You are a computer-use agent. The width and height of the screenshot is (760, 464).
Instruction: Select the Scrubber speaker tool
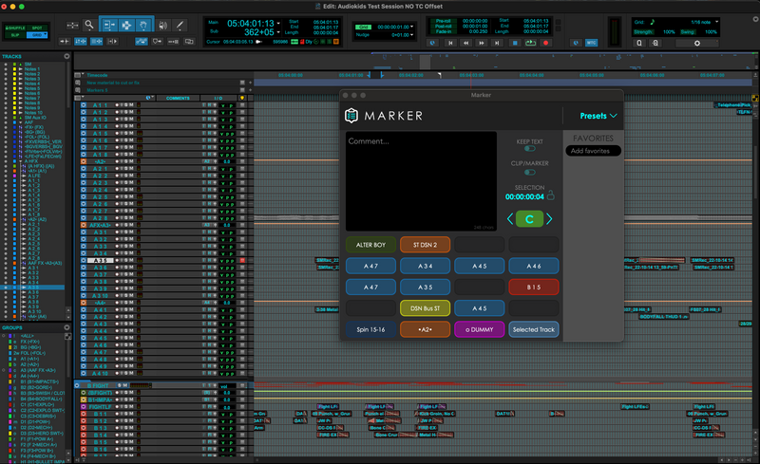(162, 25)
